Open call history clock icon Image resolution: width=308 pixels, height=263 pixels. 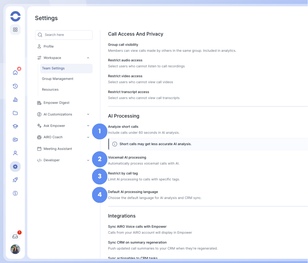coord(15,86)
